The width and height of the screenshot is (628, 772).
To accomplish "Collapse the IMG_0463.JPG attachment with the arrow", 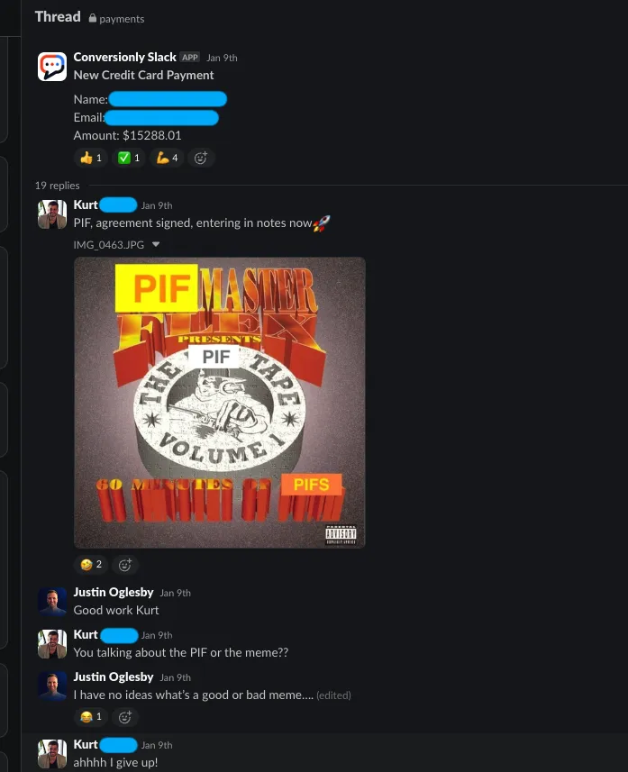I will click(x=156, y=244).
